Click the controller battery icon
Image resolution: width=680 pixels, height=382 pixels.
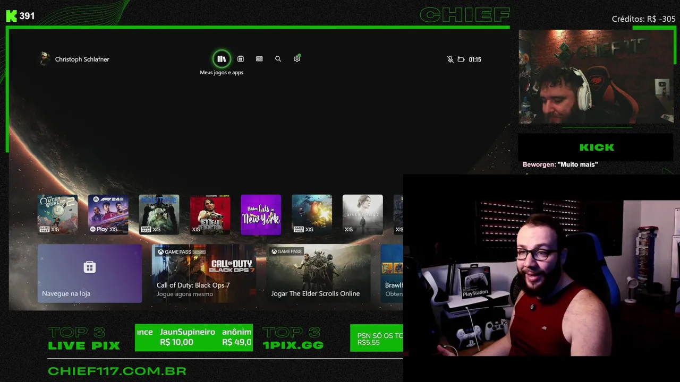tap(461, 59)
